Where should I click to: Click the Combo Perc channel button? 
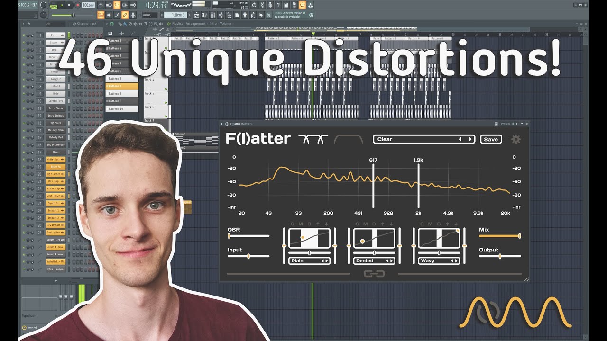point(56,101)
